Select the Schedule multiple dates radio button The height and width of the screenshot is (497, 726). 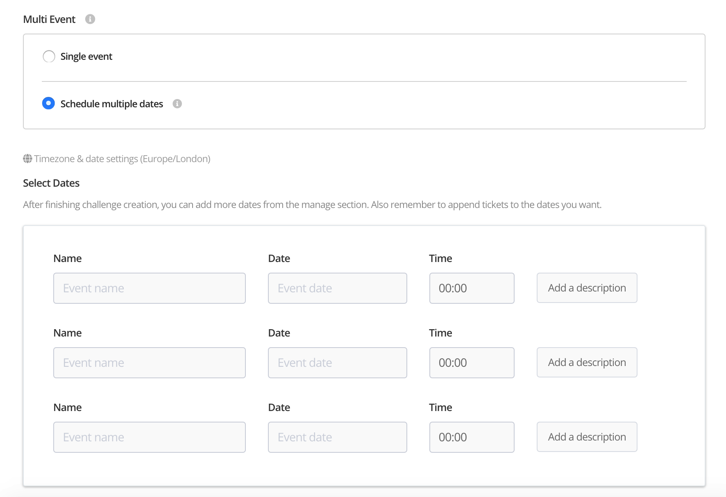(x=49, y=104)
